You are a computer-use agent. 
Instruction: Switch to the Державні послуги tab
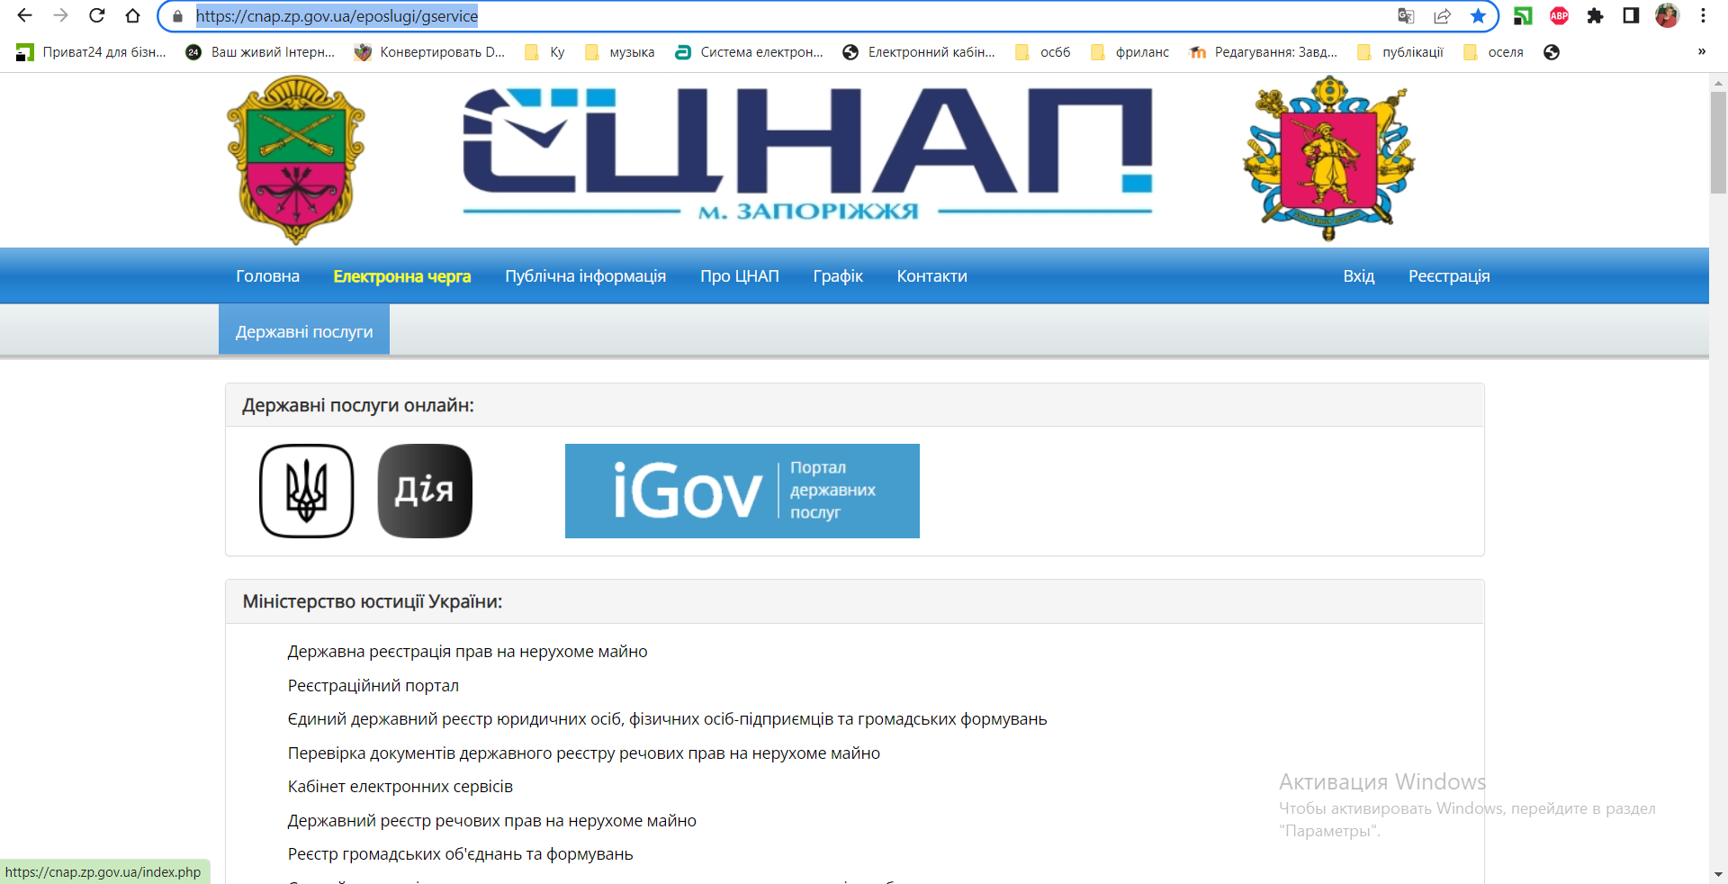point(304,331)
